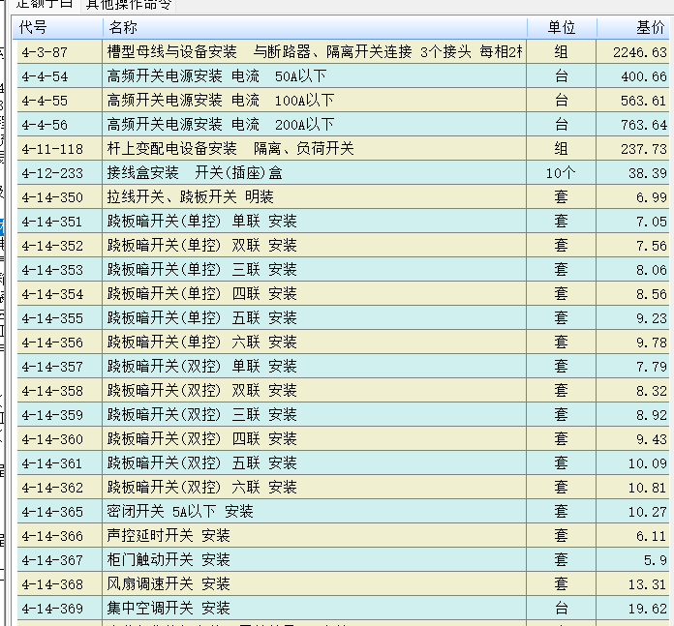Select code cell 4-14-366
The width and height of the screenshot is (674, 626).
[x=60, y=536]
